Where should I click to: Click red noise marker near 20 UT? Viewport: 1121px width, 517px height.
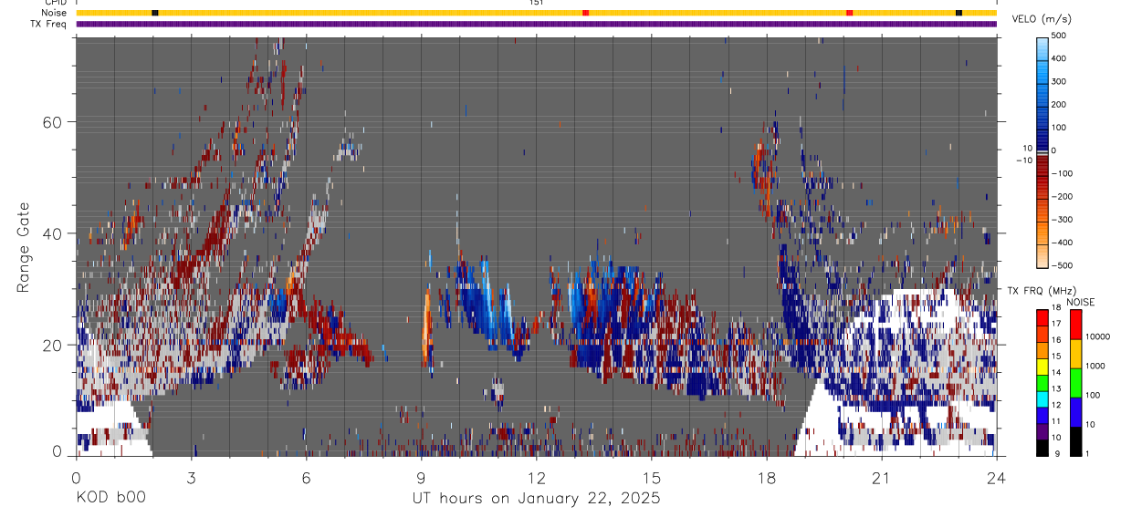850,13
